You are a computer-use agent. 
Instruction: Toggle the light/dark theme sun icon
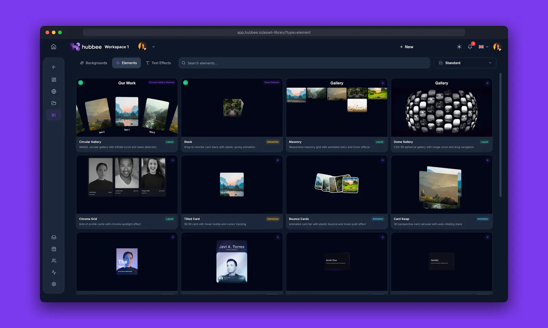459,47
